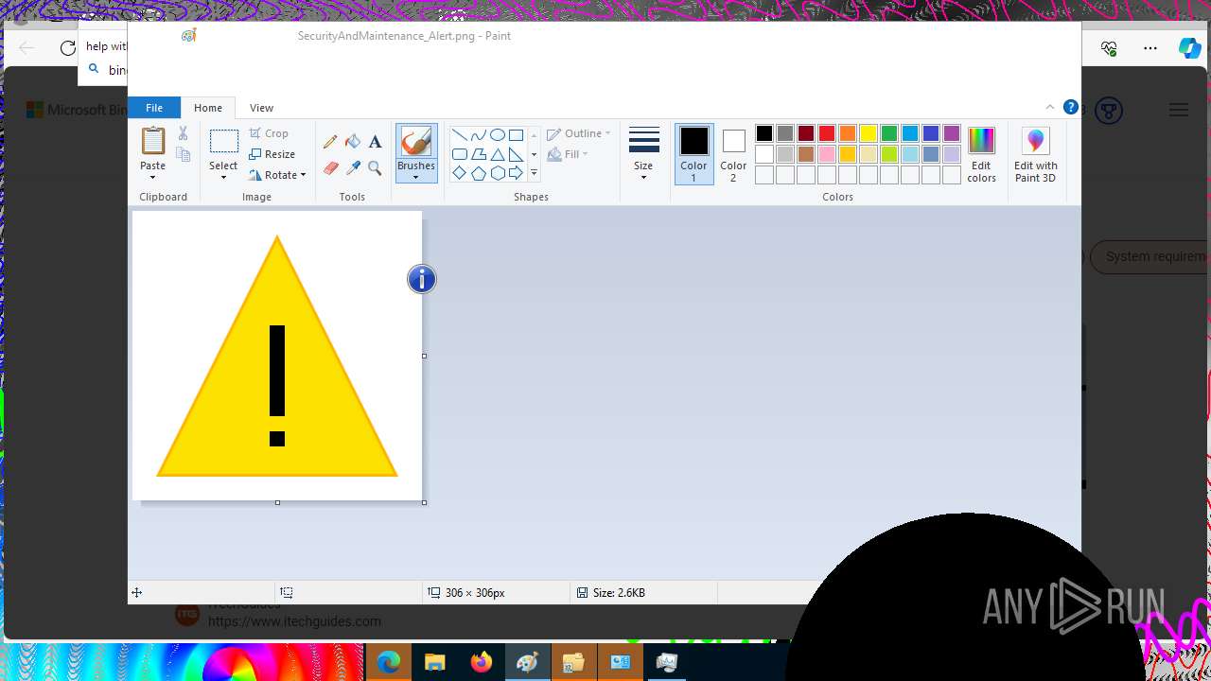Open the Brushes dropdown arrow
Screen dimensions: 1211x681
[415, 177]
